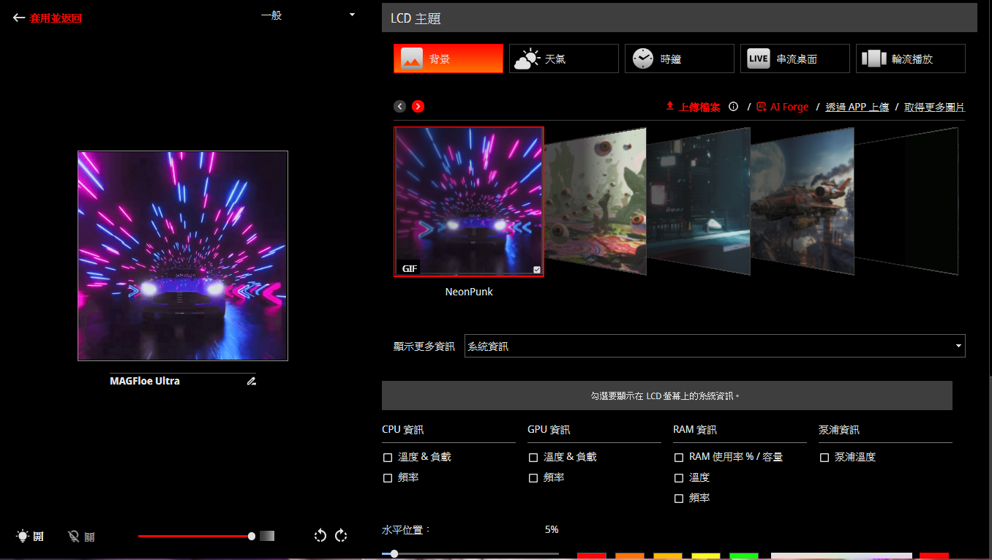Image resolution: width=992 pixels, height=560 pixels.
Task: Rotate the display counterclockwise
Action: coord(320,535)
